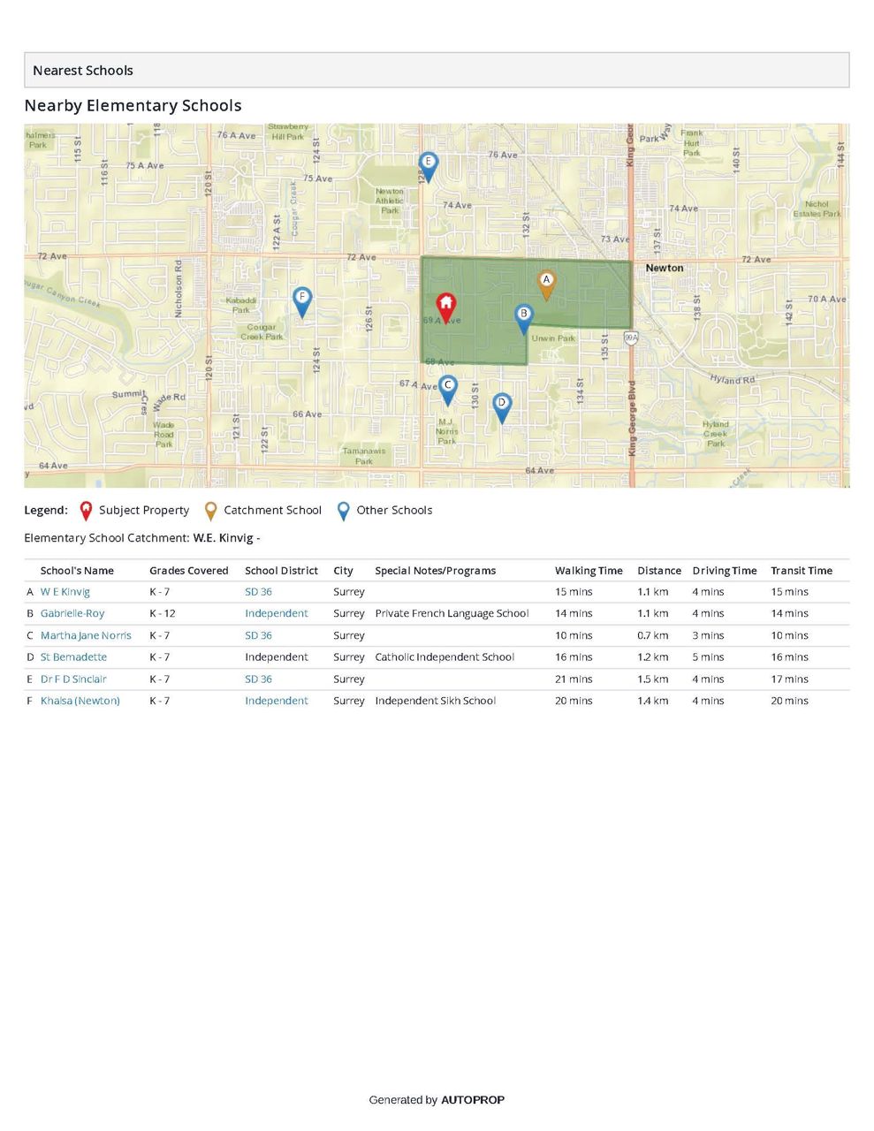This screenshot has width=874, height=1131.
Task: Click the St Bernadette school link
Action: (73, 657)
